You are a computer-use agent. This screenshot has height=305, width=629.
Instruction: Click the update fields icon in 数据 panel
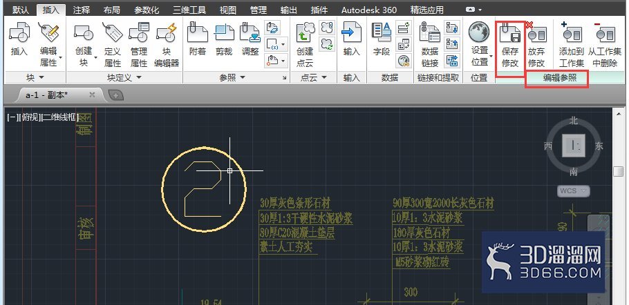click(x=404, y=28)
